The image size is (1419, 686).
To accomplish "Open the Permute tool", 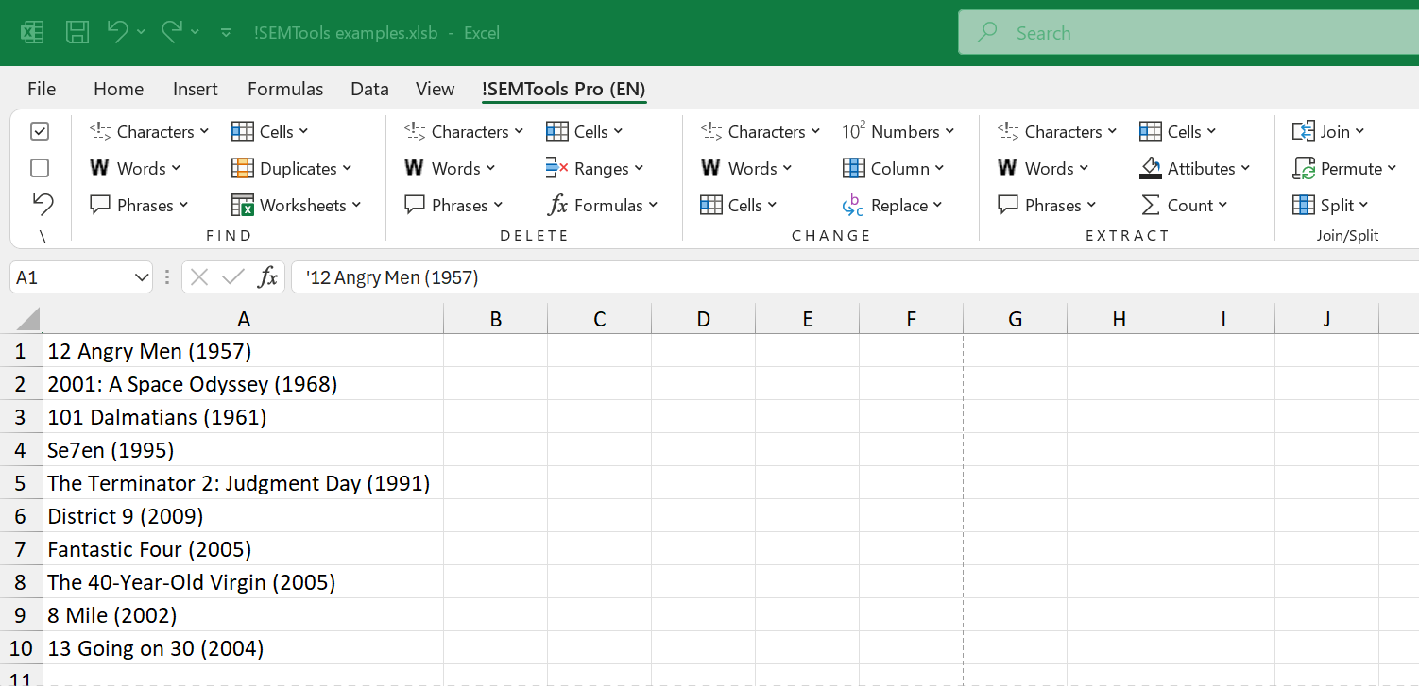I will coord(1344,168).
